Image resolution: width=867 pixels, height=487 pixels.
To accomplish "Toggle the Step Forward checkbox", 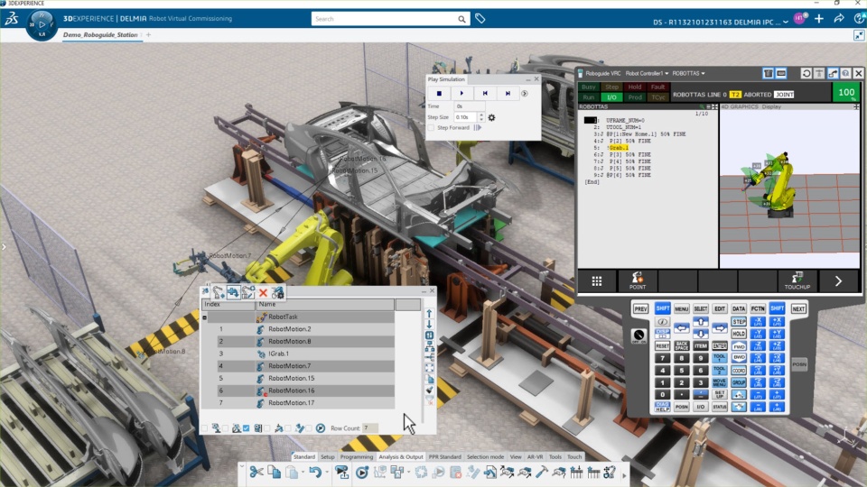I will click(x=431, y=127).
